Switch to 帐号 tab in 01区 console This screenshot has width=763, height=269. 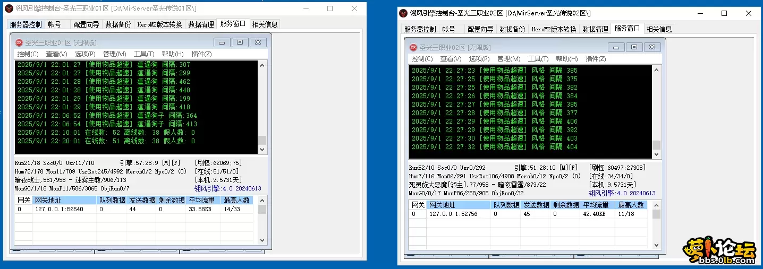(x=55, y=24)
